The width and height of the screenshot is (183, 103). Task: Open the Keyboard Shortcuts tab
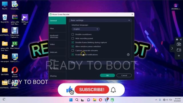pyautogui.click(x=57, y=36)
